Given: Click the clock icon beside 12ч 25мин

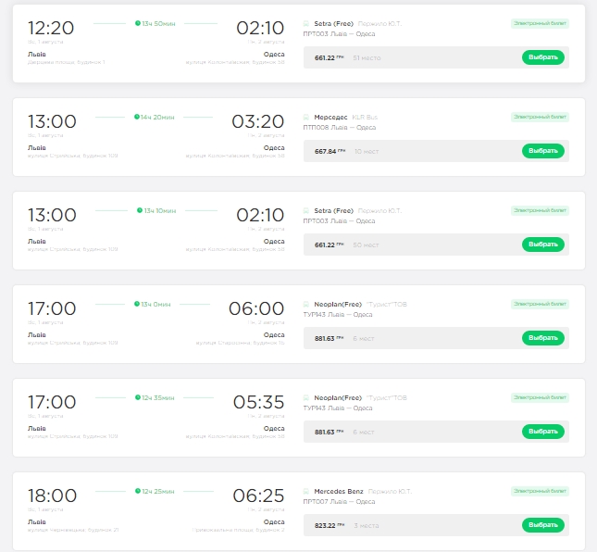Looking at the screenshot, I should (137, 491).
